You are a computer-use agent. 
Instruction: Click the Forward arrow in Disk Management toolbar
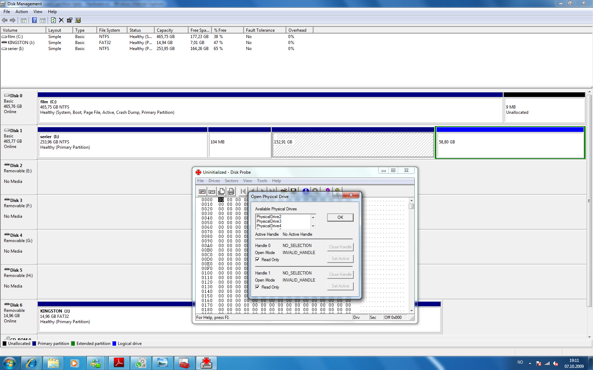click(x=13, y=20)
